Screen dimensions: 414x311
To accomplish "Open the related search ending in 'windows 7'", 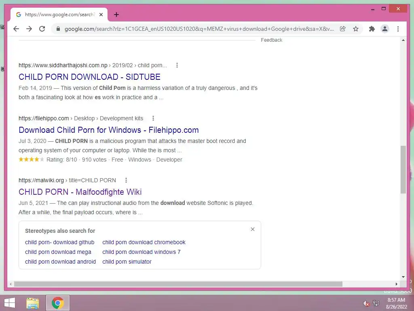I will 141,252.
